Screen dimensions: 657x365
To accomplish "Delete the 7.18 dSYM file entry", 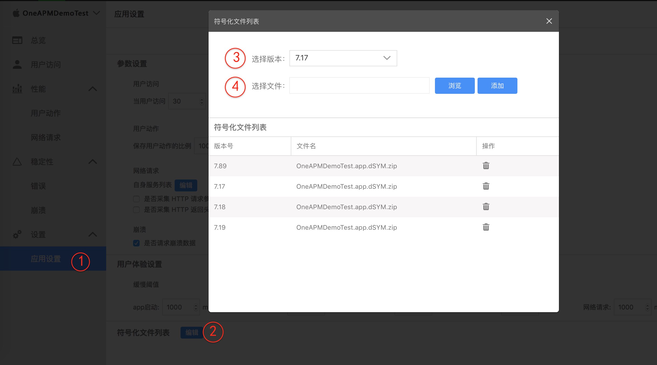I will tap(486, 206).
